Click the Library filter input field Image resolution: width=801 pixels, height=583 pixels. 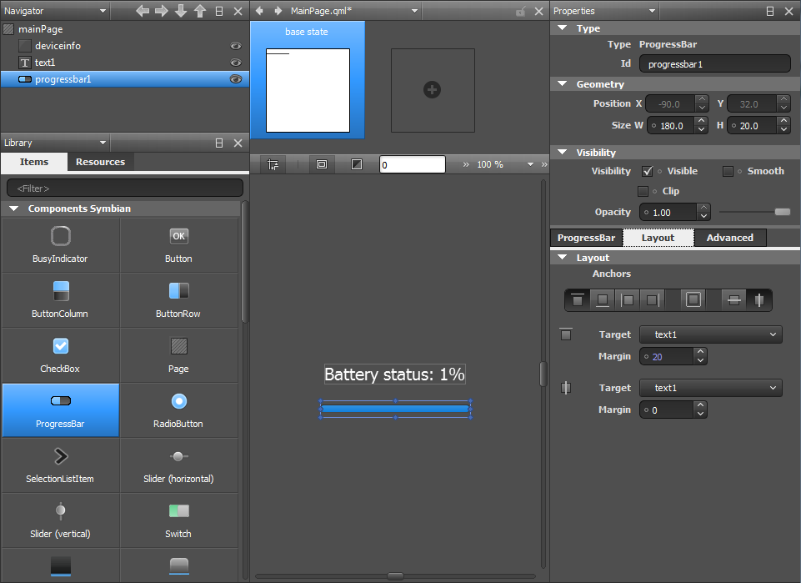pyautogui.click(x=125, y=188)
